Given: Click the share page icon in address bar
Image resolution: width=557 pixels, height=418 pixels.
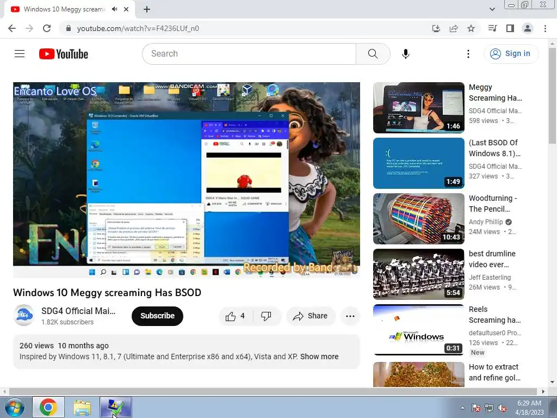Looking at the screenshot, I should (x=454, y=28).
